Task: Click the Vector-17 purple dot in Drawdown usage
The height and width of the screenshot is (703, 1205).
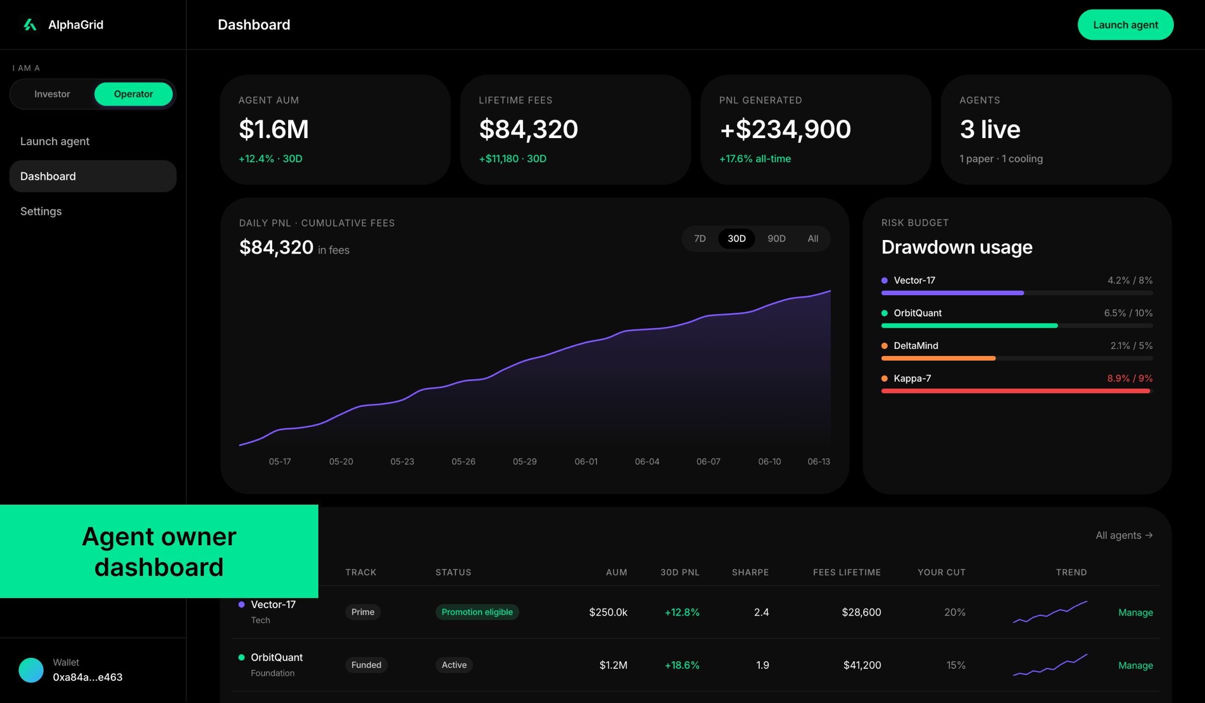Action: tap(885, 281)
